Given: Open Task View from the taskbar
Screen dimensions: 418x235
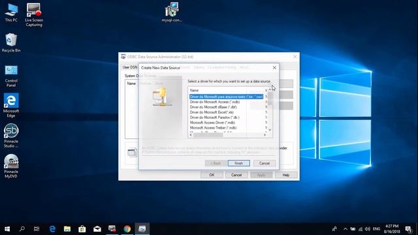Looking at the screenshot, I should click(x=37, y=229).
